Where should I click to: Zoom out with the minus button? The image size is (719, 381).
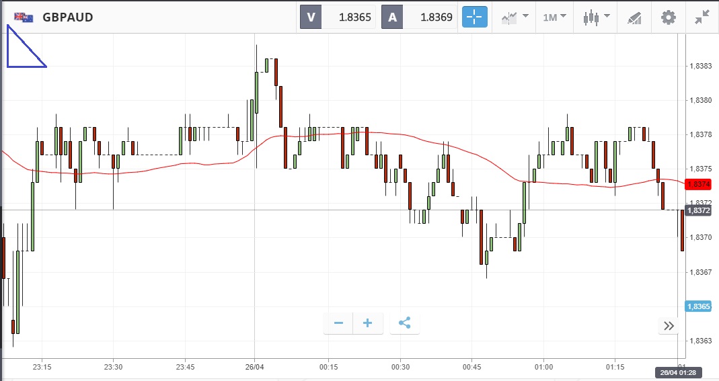coord(338,323)
